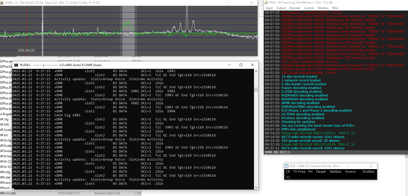The width and height of the screenshot is (408, 196).
Task: Select the TgtAlias column header
Action: pyautogui.click(x=335, y=172)
